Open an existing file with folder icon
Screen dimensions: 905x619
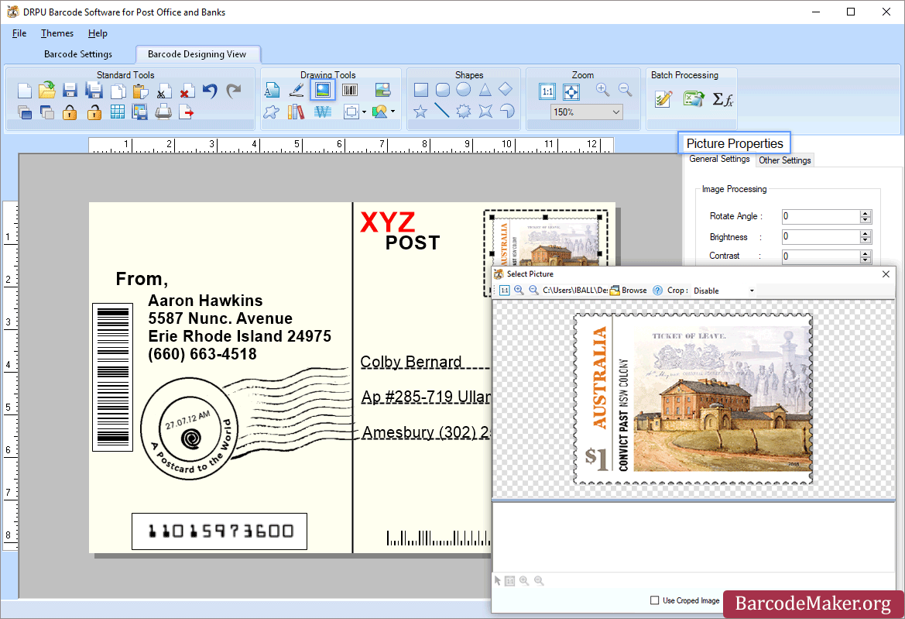[47, 90]
